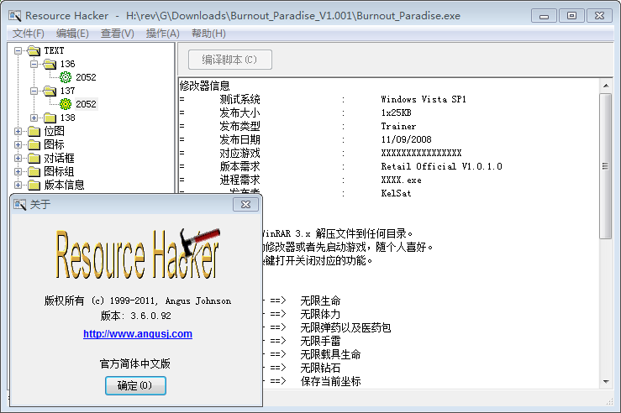Minimize the Resource Hacker window
This screenshot has width=621, height=413.
pos(544,16)
